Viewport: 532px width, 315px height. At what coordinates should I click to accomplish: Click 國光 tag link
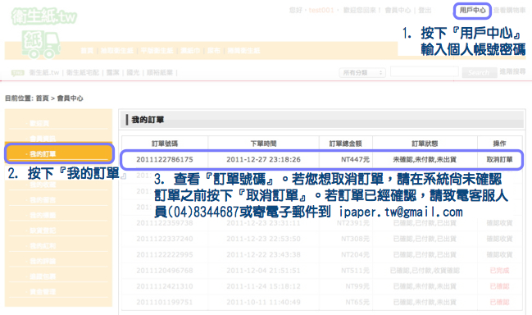(x=133, y=73)
